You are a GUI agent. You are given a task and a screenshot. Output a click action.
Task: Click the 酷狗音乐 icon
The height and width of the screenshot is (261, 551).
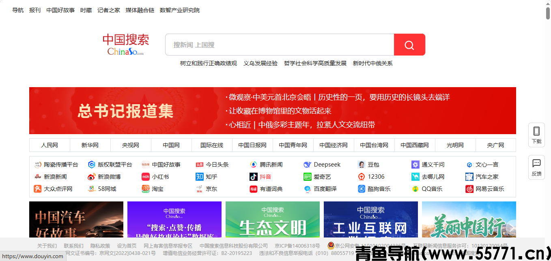pyautogui.click(x=362, y=189)
